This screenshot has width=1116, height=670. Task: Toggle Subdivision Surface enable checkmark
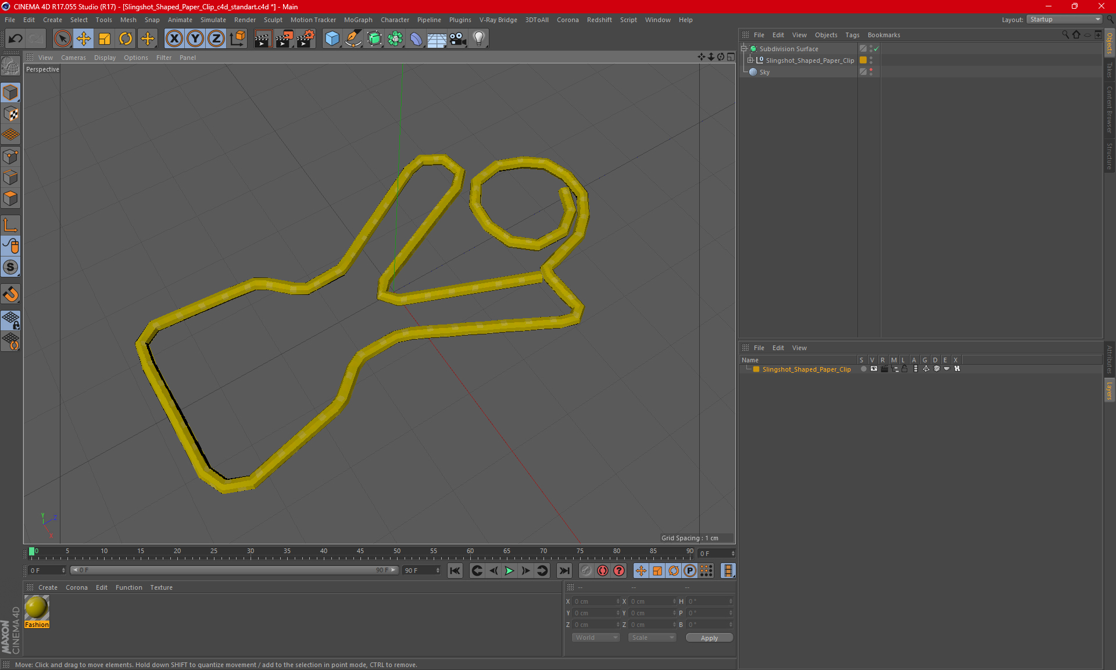coord(876,49)
